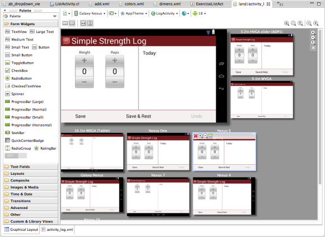Close the Nexus 5 preview with red X
The width and height of the screenshot is (325, 237).
195,136
